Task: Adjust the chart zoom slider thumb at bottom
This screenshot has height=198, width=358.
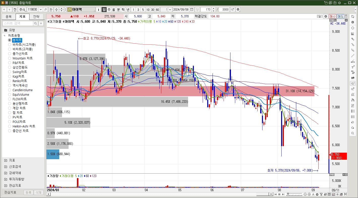Action: [288, 194]
